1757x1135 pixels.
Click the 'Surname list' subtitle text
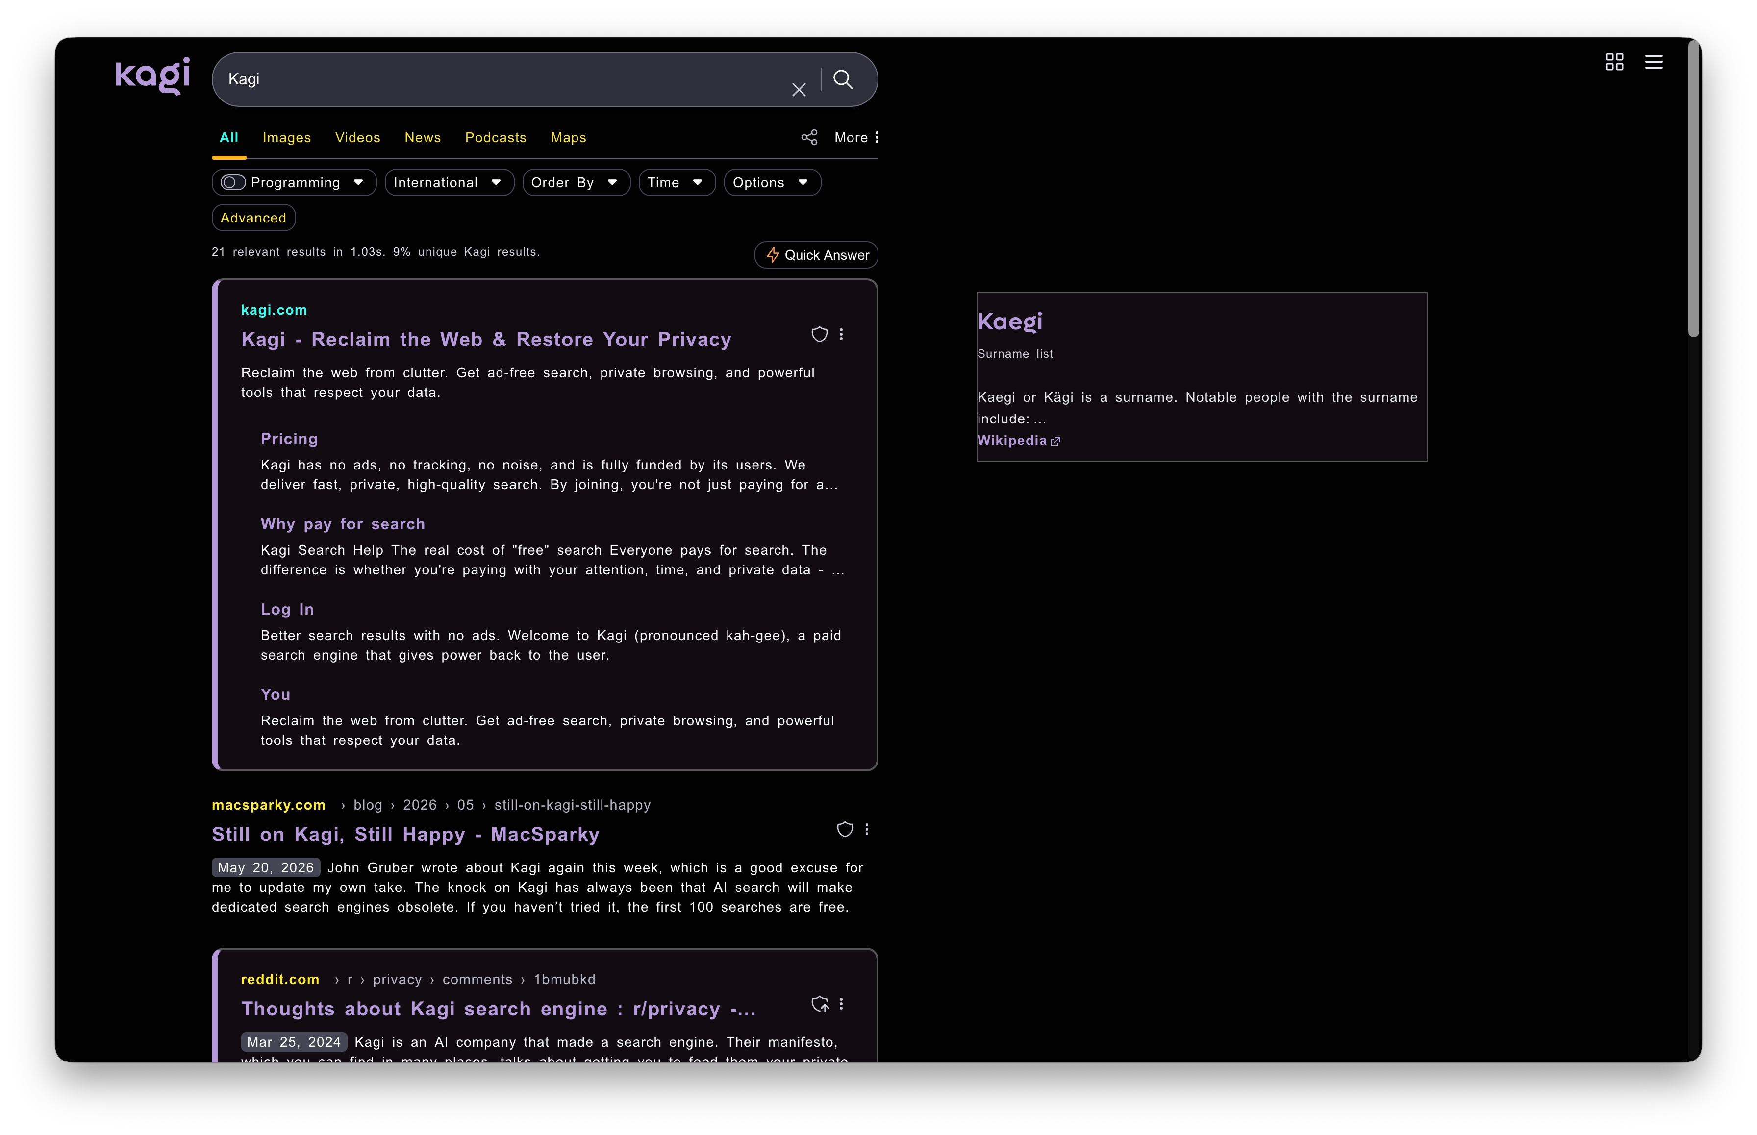[x=1015, y=354]
